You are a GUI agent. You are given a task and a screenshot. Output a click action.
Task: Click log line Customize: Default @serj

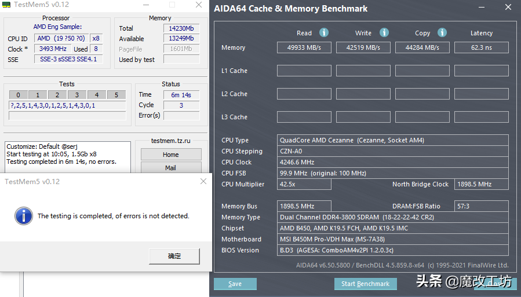[42, 146]
